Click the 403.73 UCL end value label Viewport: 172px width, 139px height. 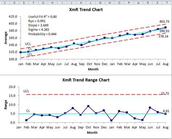click(x=164, y=21)
